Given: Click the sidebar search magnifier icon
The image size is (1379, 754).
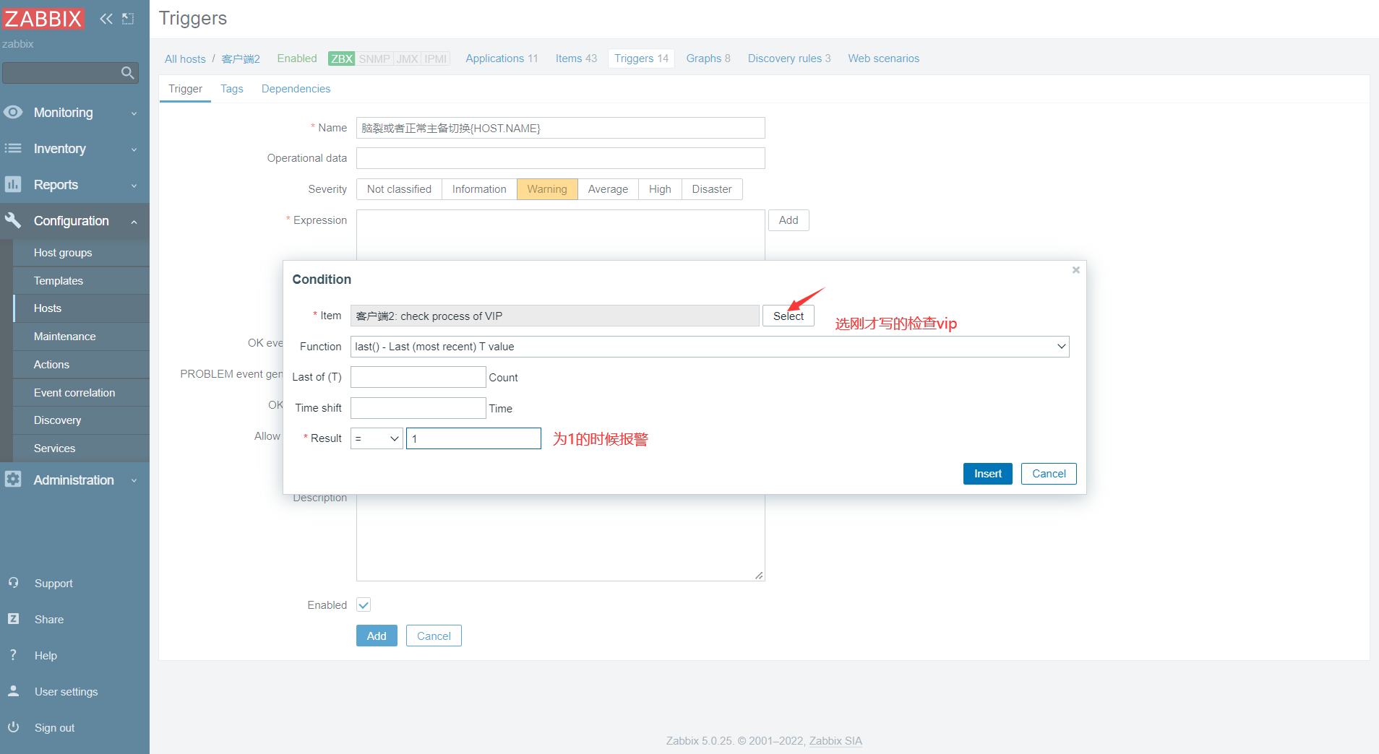Looking at the screenshot, I should tap(128, 73).
